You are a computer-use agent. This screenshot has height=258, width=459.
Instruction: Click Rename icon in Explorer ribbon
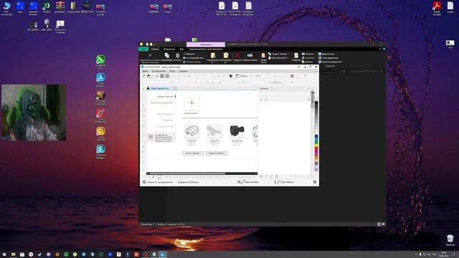[250, 55]
